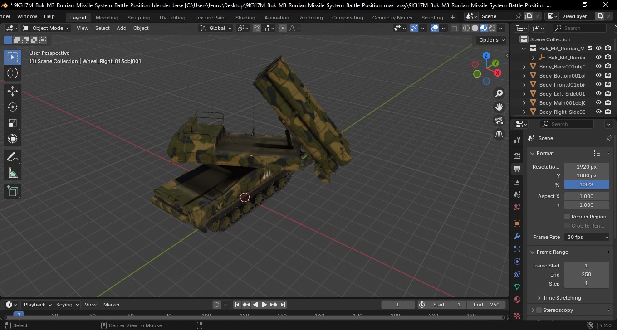Play the animation forward
This screenshot has height=330, width=617.
264,305
